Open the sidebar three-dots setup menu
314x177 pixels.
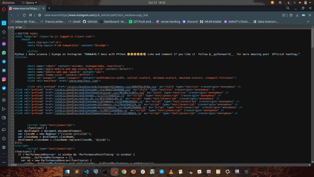click(4, 162)
